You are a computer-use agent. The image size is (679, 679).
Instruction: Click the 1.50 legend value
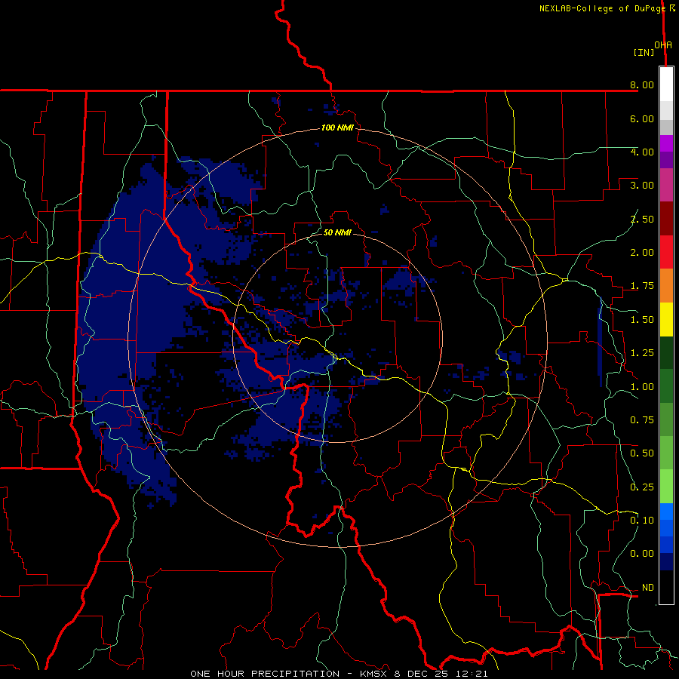[642, 320]
